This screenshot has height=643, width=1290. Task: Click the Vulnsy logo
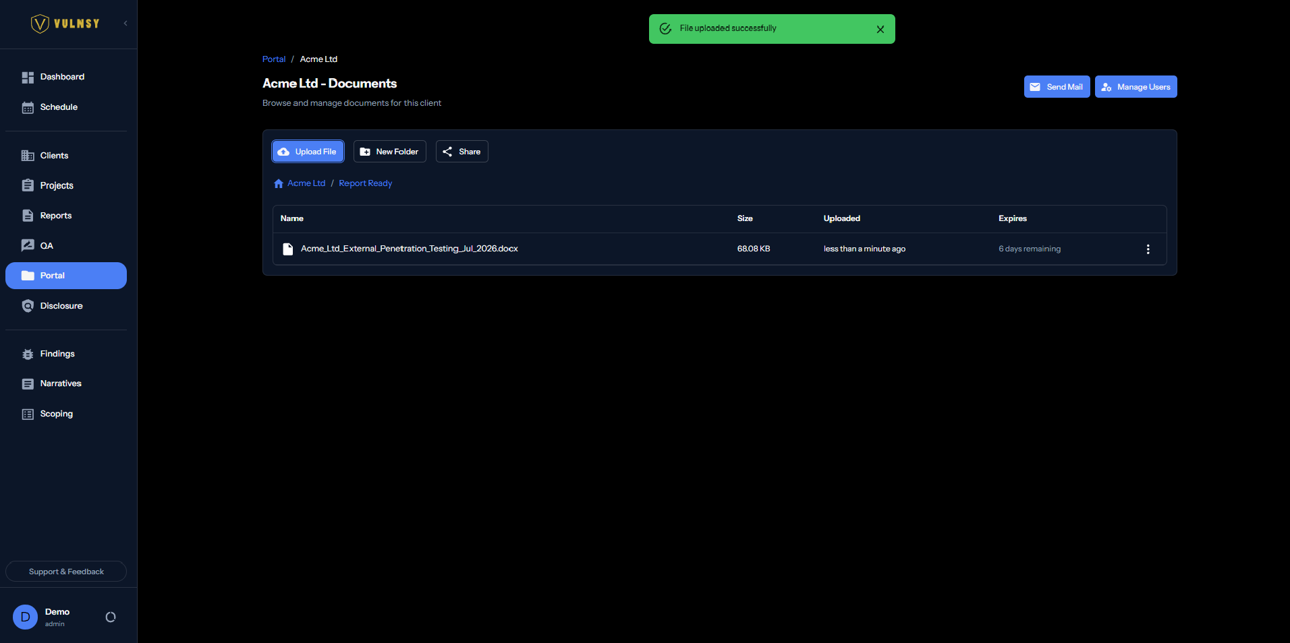65,24
